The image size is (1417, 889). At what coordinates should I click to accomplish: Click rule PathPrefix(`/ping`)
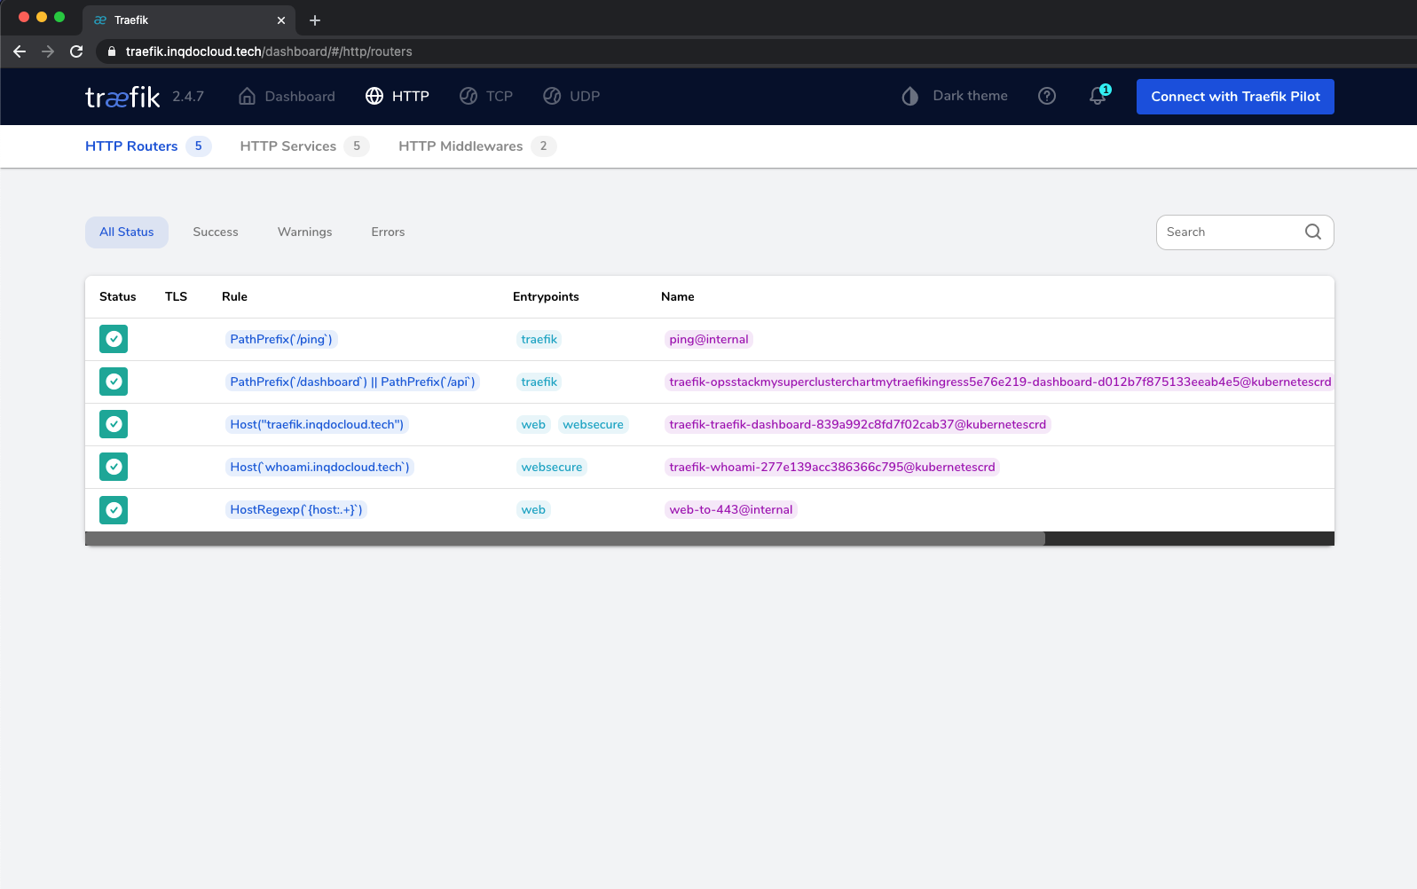[x=281, y=339]
